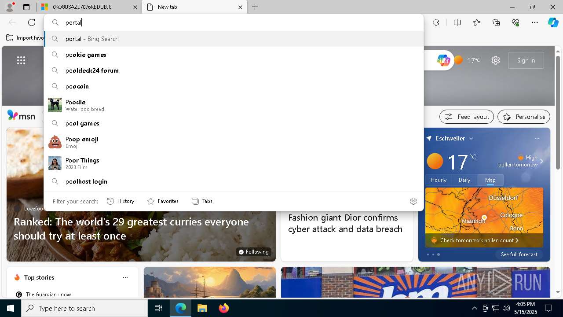Open Task View on taskbar
Image resolution: width=563 pixels, height=317 pixels.
tap(158, 308)
